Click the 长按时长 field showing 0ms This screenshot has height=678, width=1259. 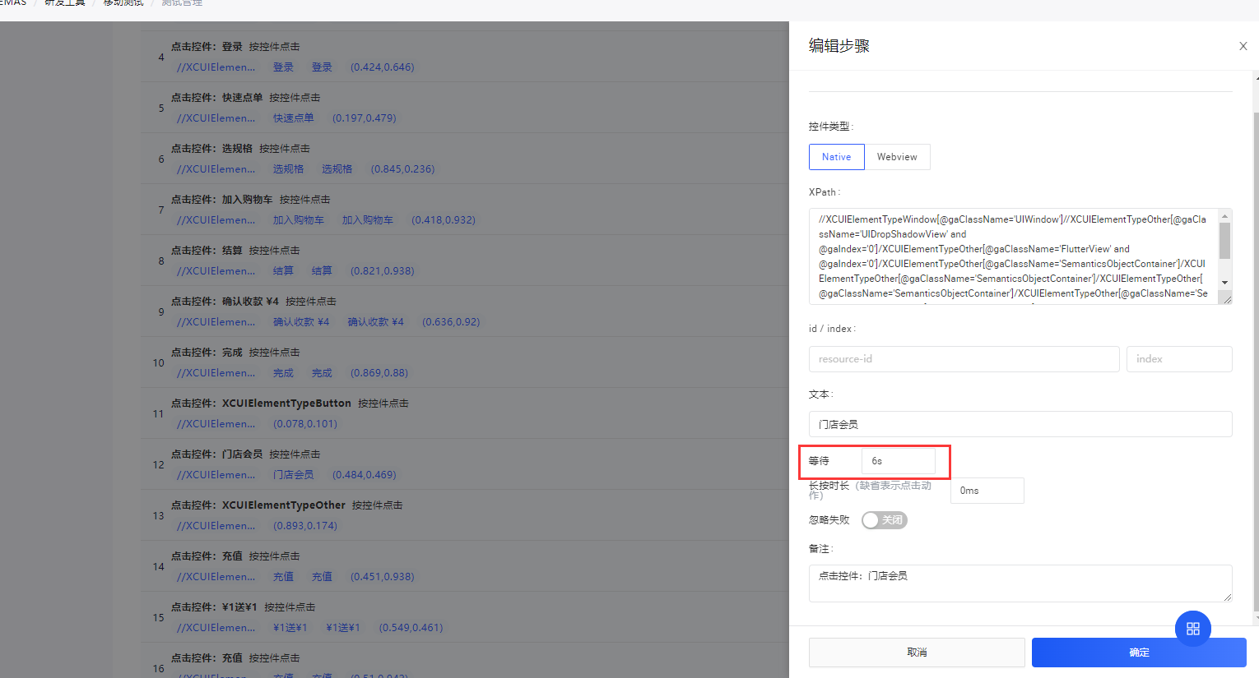coord(987,491)
